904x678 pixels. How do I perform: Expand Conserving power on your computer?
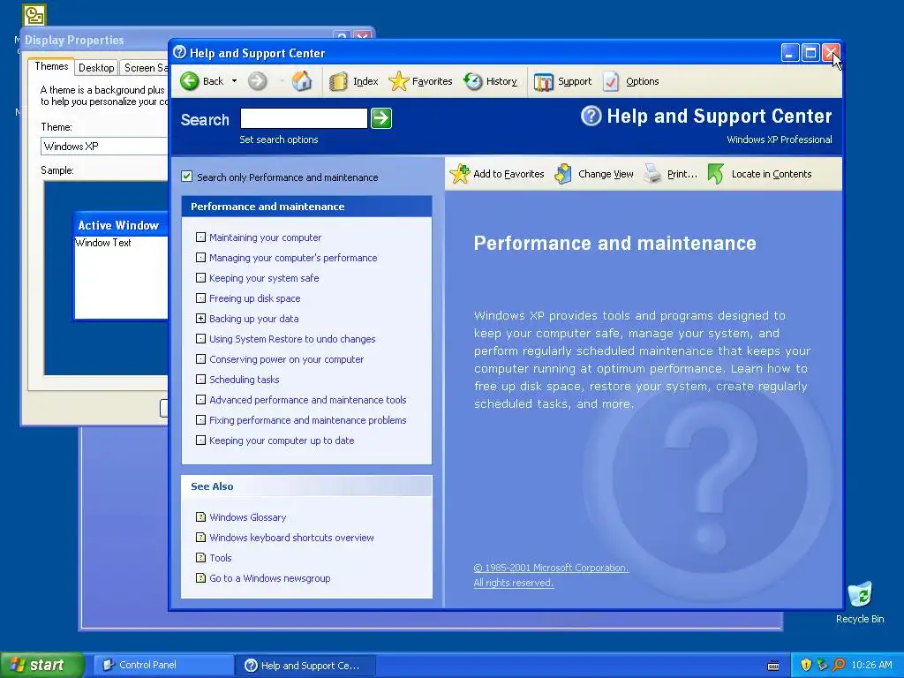(200, 358)
